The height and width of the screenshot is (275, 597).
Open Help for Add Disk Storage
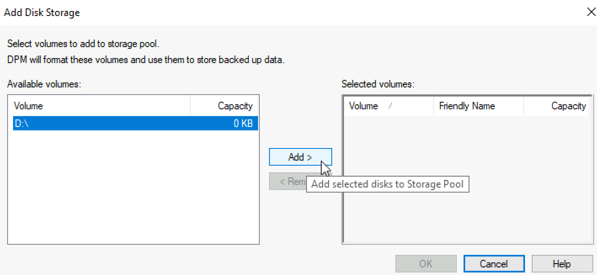pyautogui.click(x=562, y=264)
